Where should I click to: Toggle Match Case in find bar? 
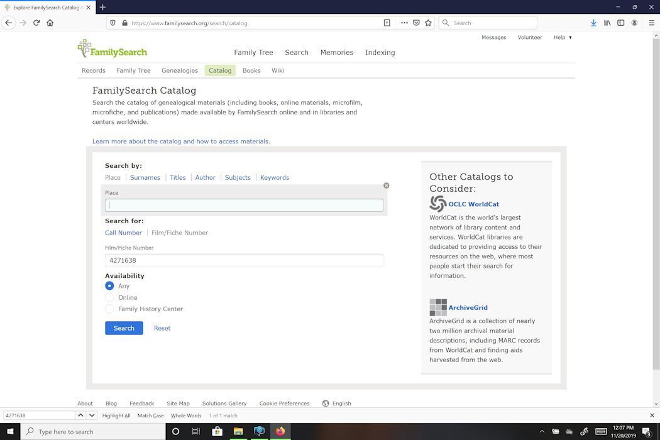[x=150, y=415]
